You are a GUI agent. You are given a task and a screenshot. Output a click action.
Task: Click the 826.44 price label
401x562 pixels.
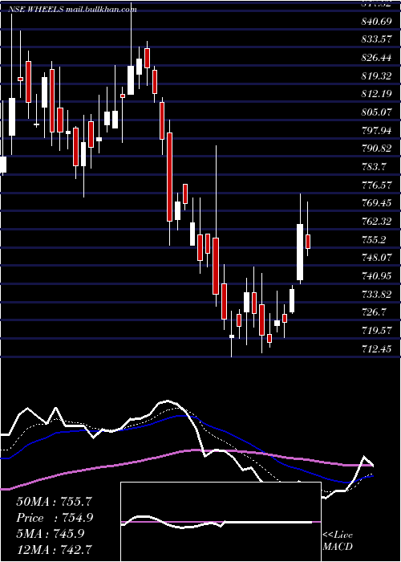point(376,58)
